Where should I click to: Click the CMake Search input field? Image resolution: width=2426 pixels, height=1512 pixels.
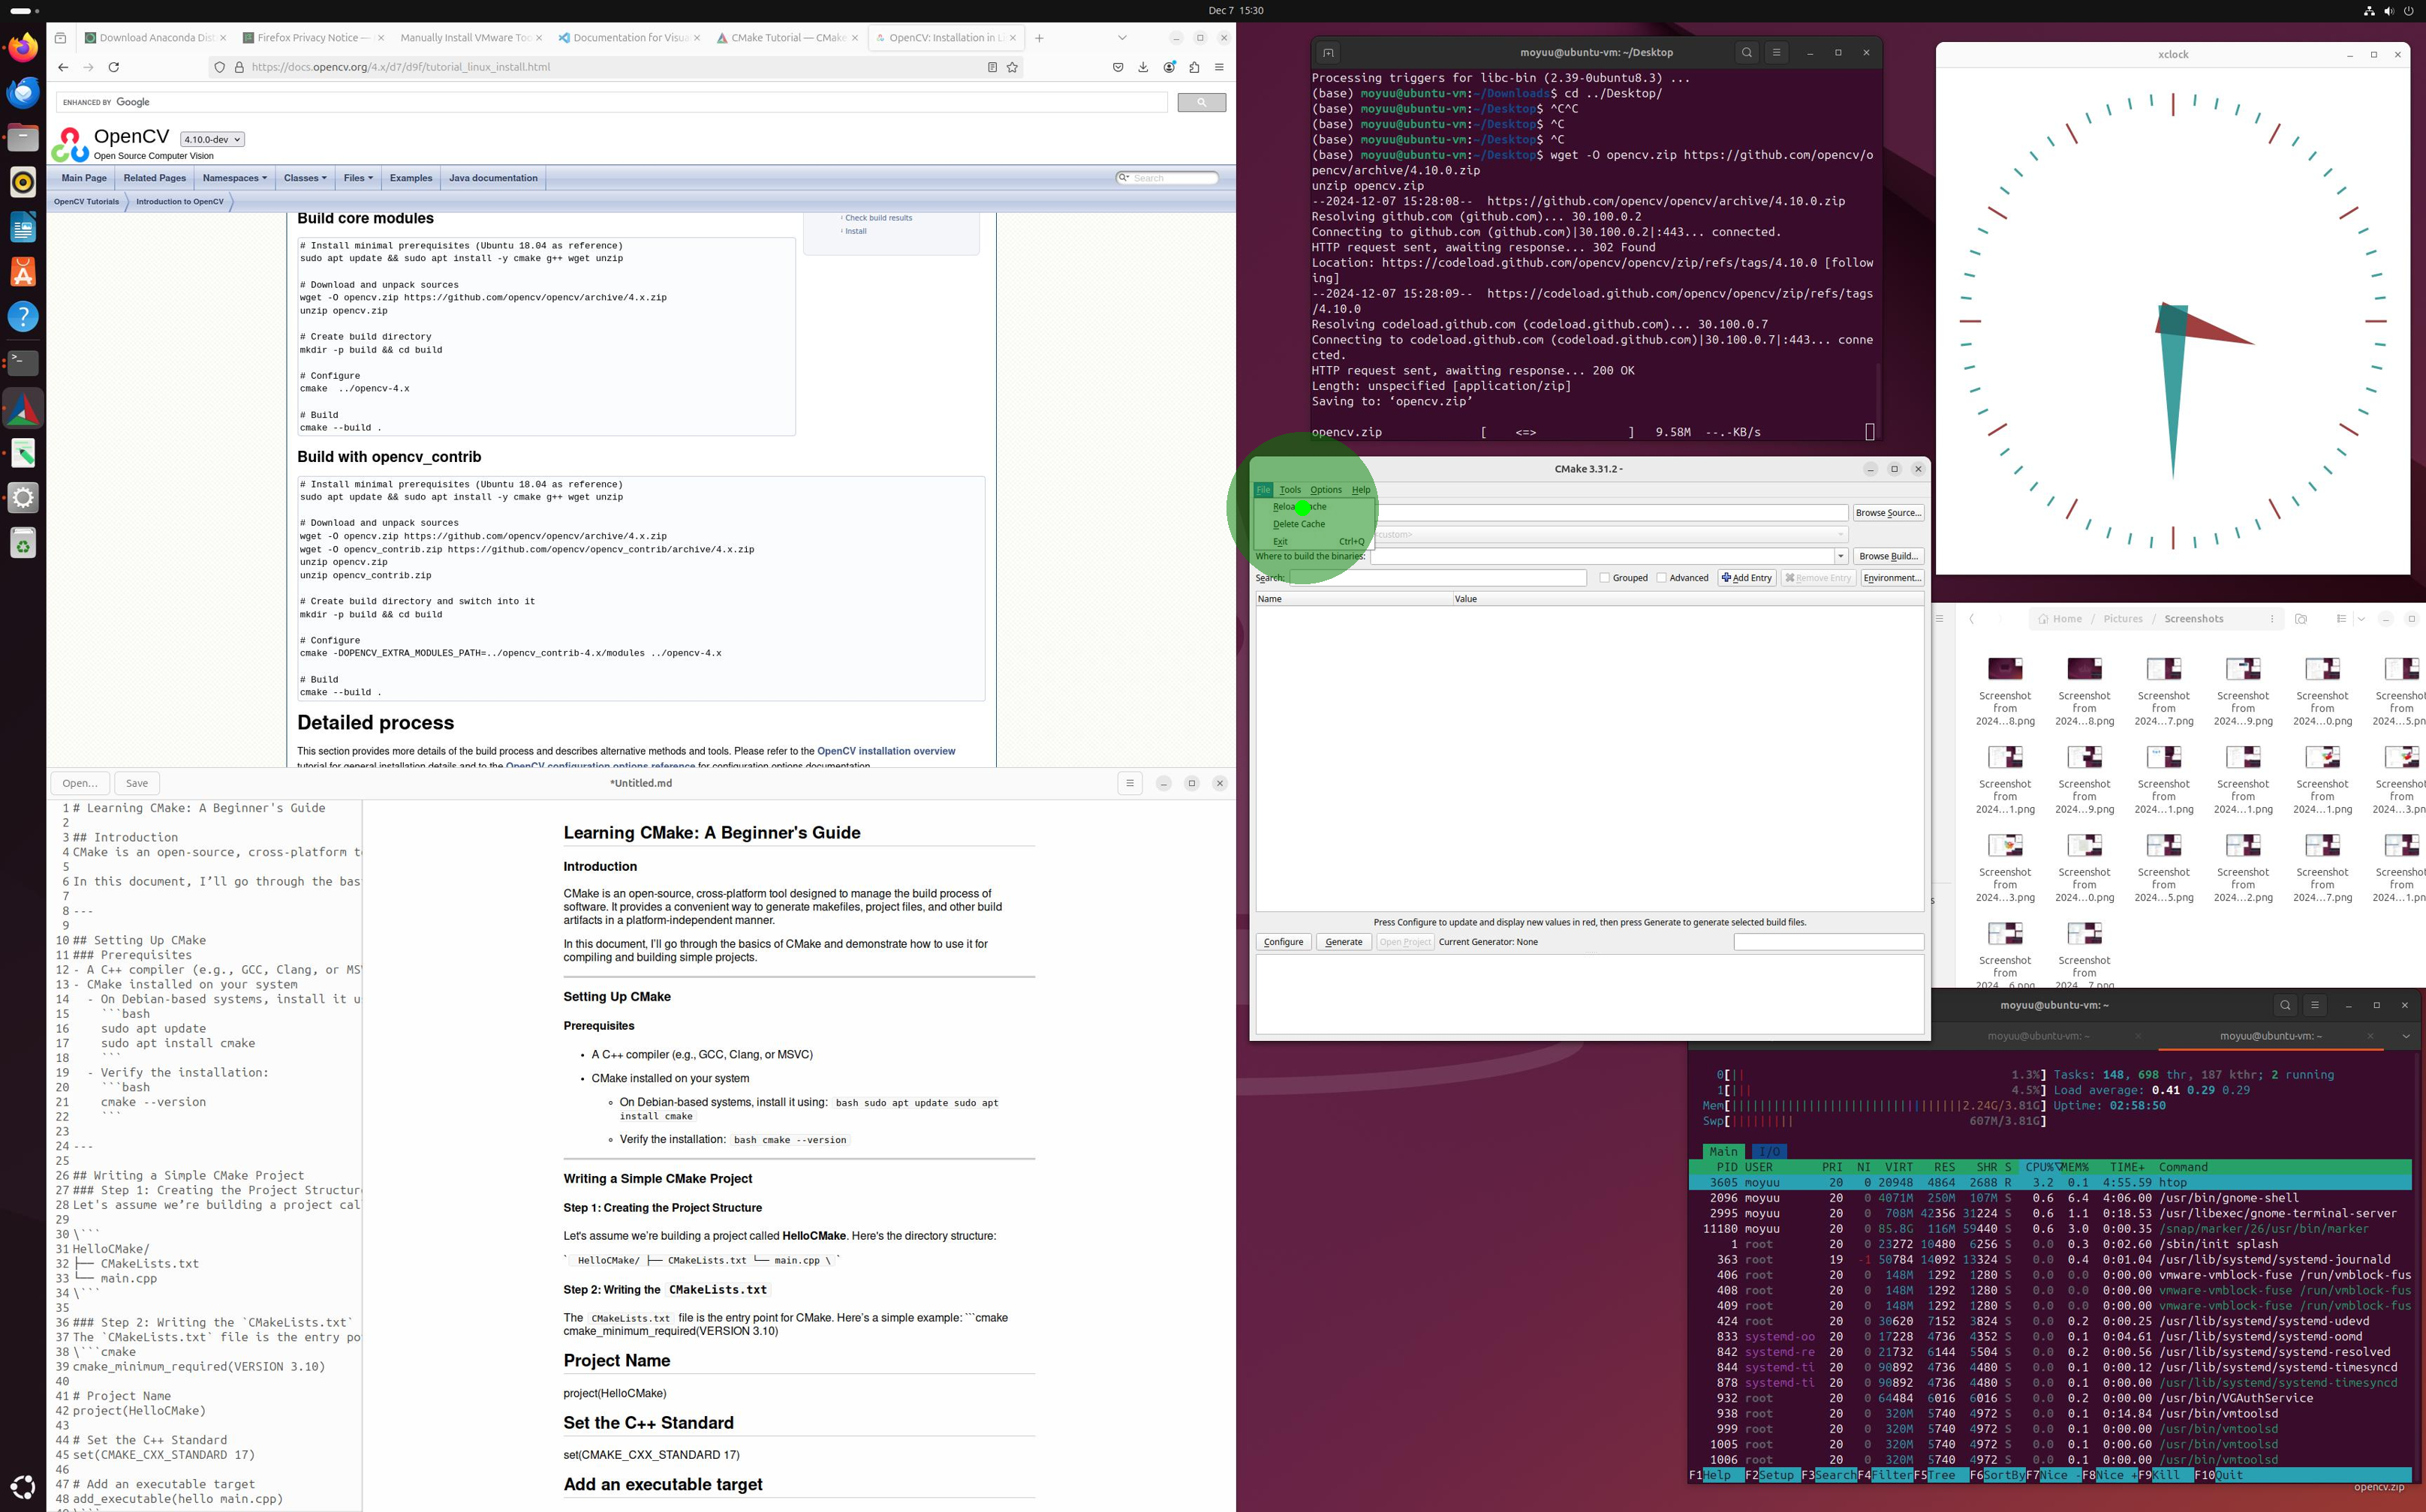tap(1437, 578)
